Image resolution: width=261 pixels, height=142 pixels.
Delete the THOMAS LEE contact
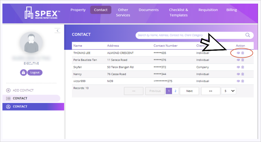pyautogui.click(x=243, y=53)
